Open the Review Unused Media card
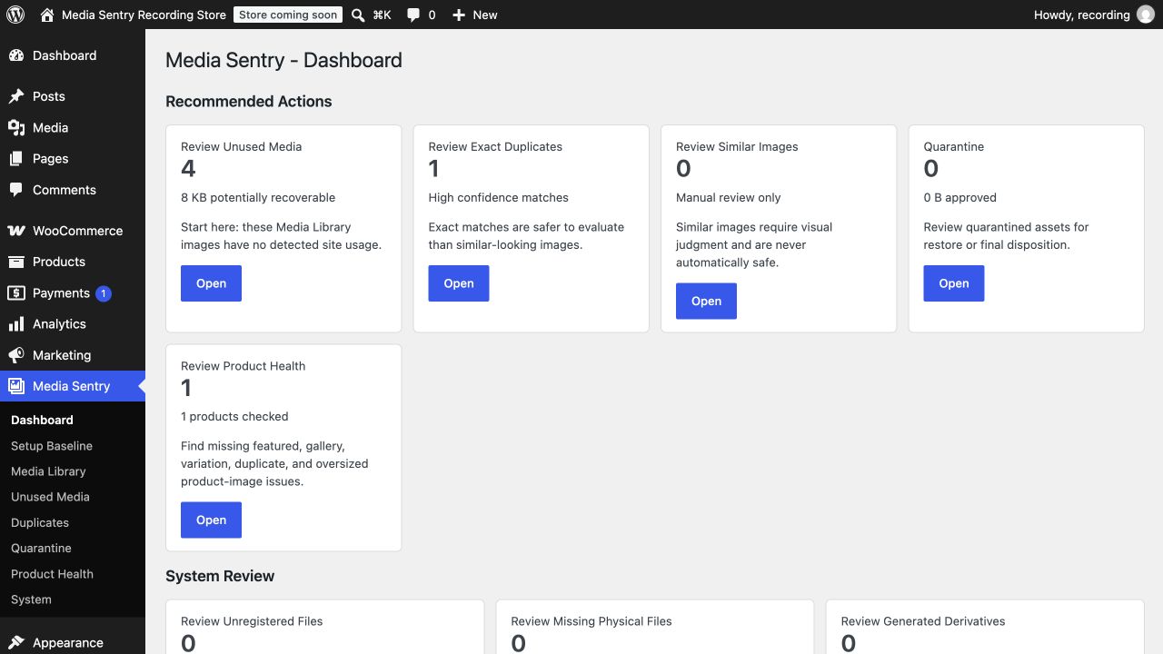This screenshot has height=654, width=1163. [x=211, y=283]
